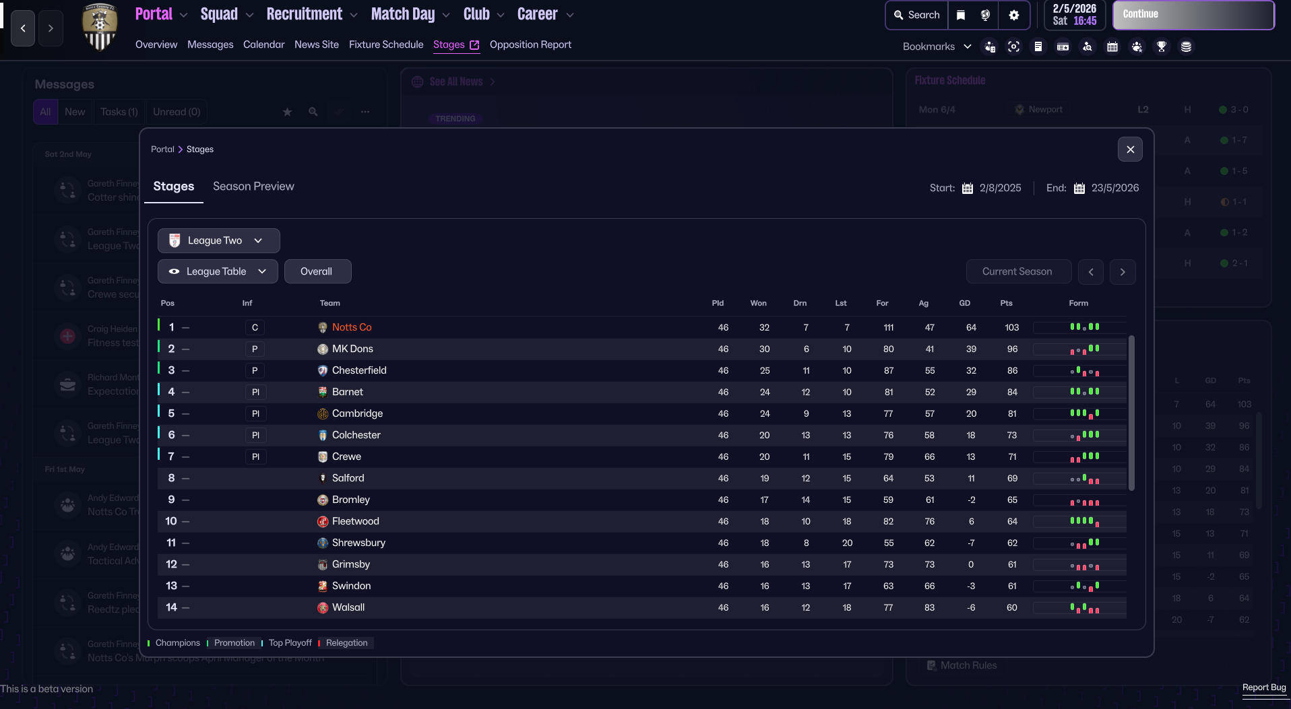Click the globe world icon
Image resolution: width=1291 pixels, height=709 pixels.
tap(985, 15)
